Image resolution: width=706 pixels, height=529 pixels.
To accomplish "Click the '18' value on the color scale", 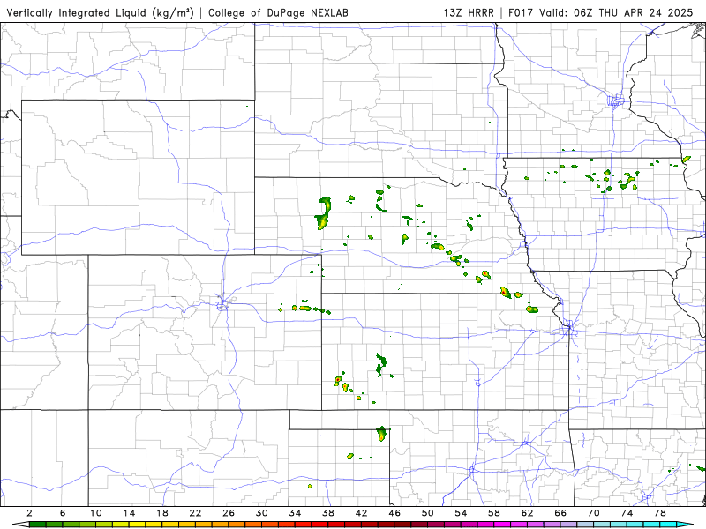I will pos(162,513).
